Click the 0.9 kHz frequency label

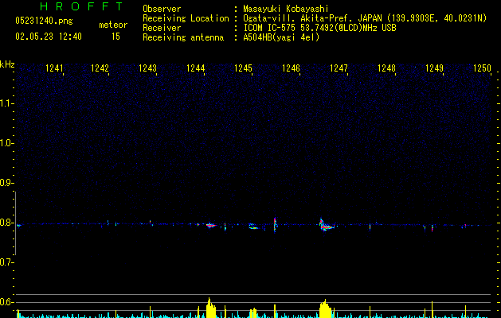[x=6, y=183]
